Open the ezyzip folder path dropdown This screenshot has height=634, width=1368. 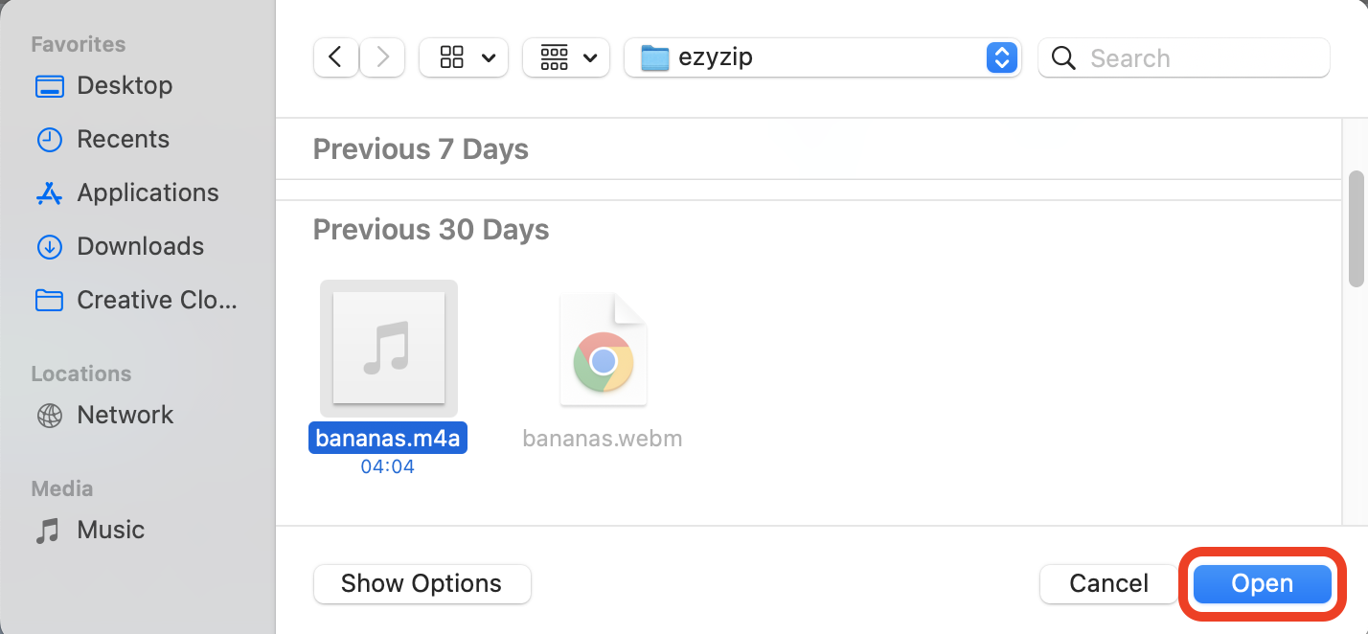coord(1001,57)
